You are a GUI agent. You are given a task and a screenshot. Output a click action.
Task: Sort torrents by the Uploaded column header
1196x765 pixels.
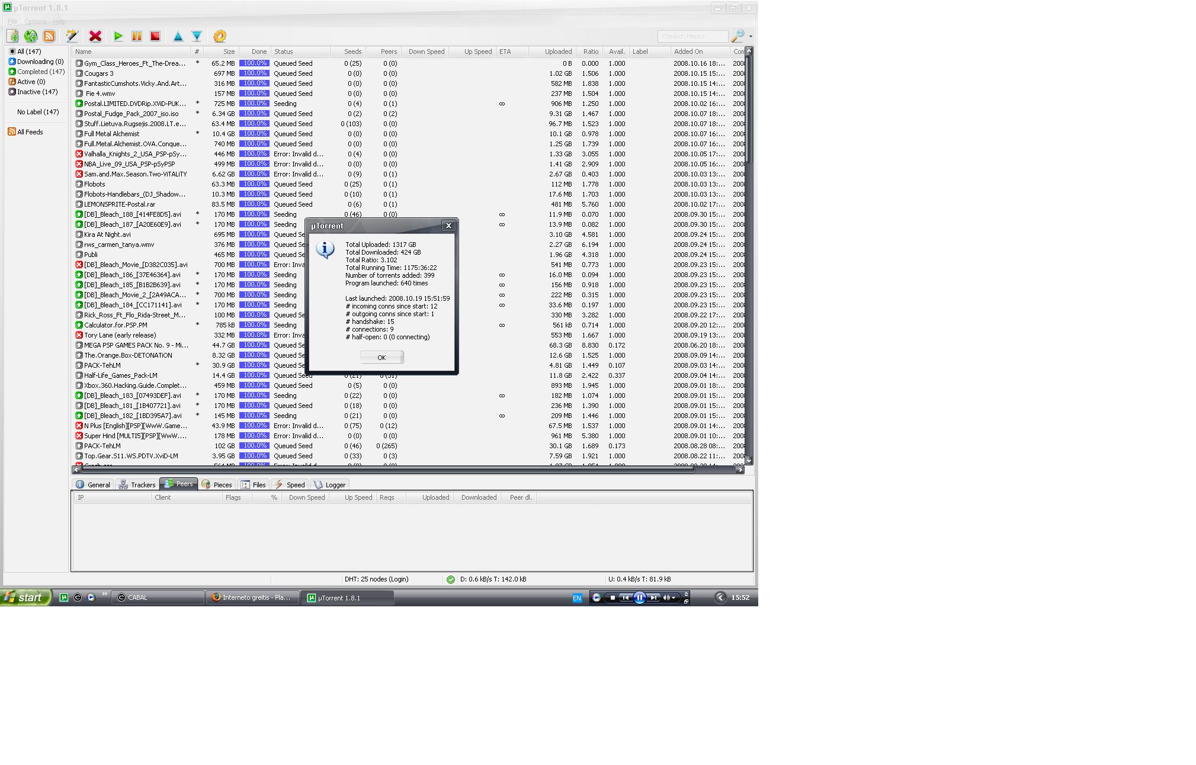[x=552, y=52]
